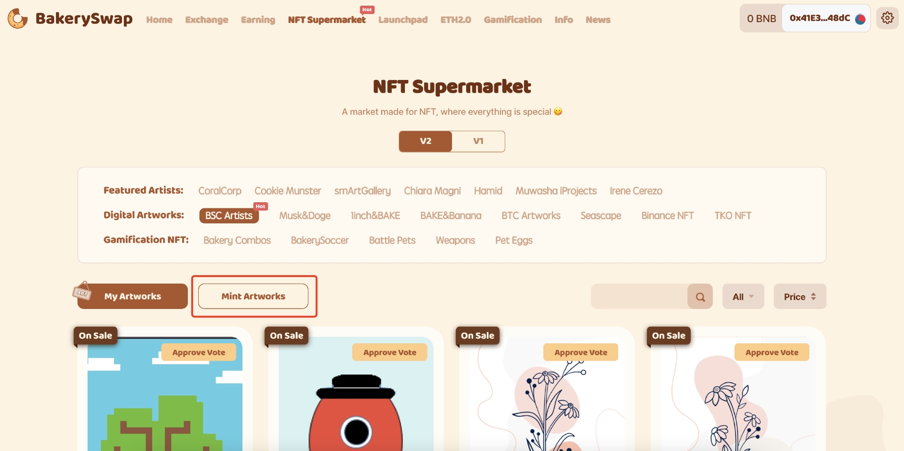
Task: Select the BTC Artworks category
Action: (x=531, y=216)
